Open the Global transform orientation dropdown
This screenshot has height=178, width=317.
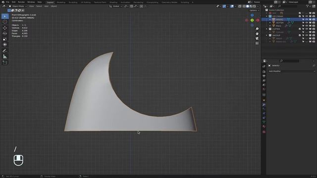115,6
